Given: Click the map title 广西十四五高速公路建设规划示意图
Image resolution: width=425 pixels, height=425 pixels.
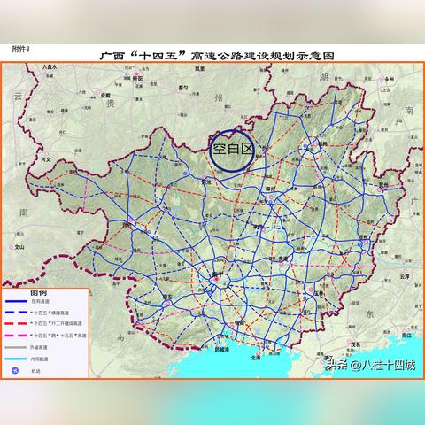Looking at the screenshot, I should (217, 56).
